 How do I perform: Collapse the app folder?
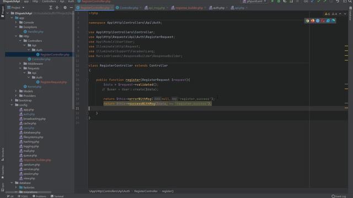pos(12,18)
